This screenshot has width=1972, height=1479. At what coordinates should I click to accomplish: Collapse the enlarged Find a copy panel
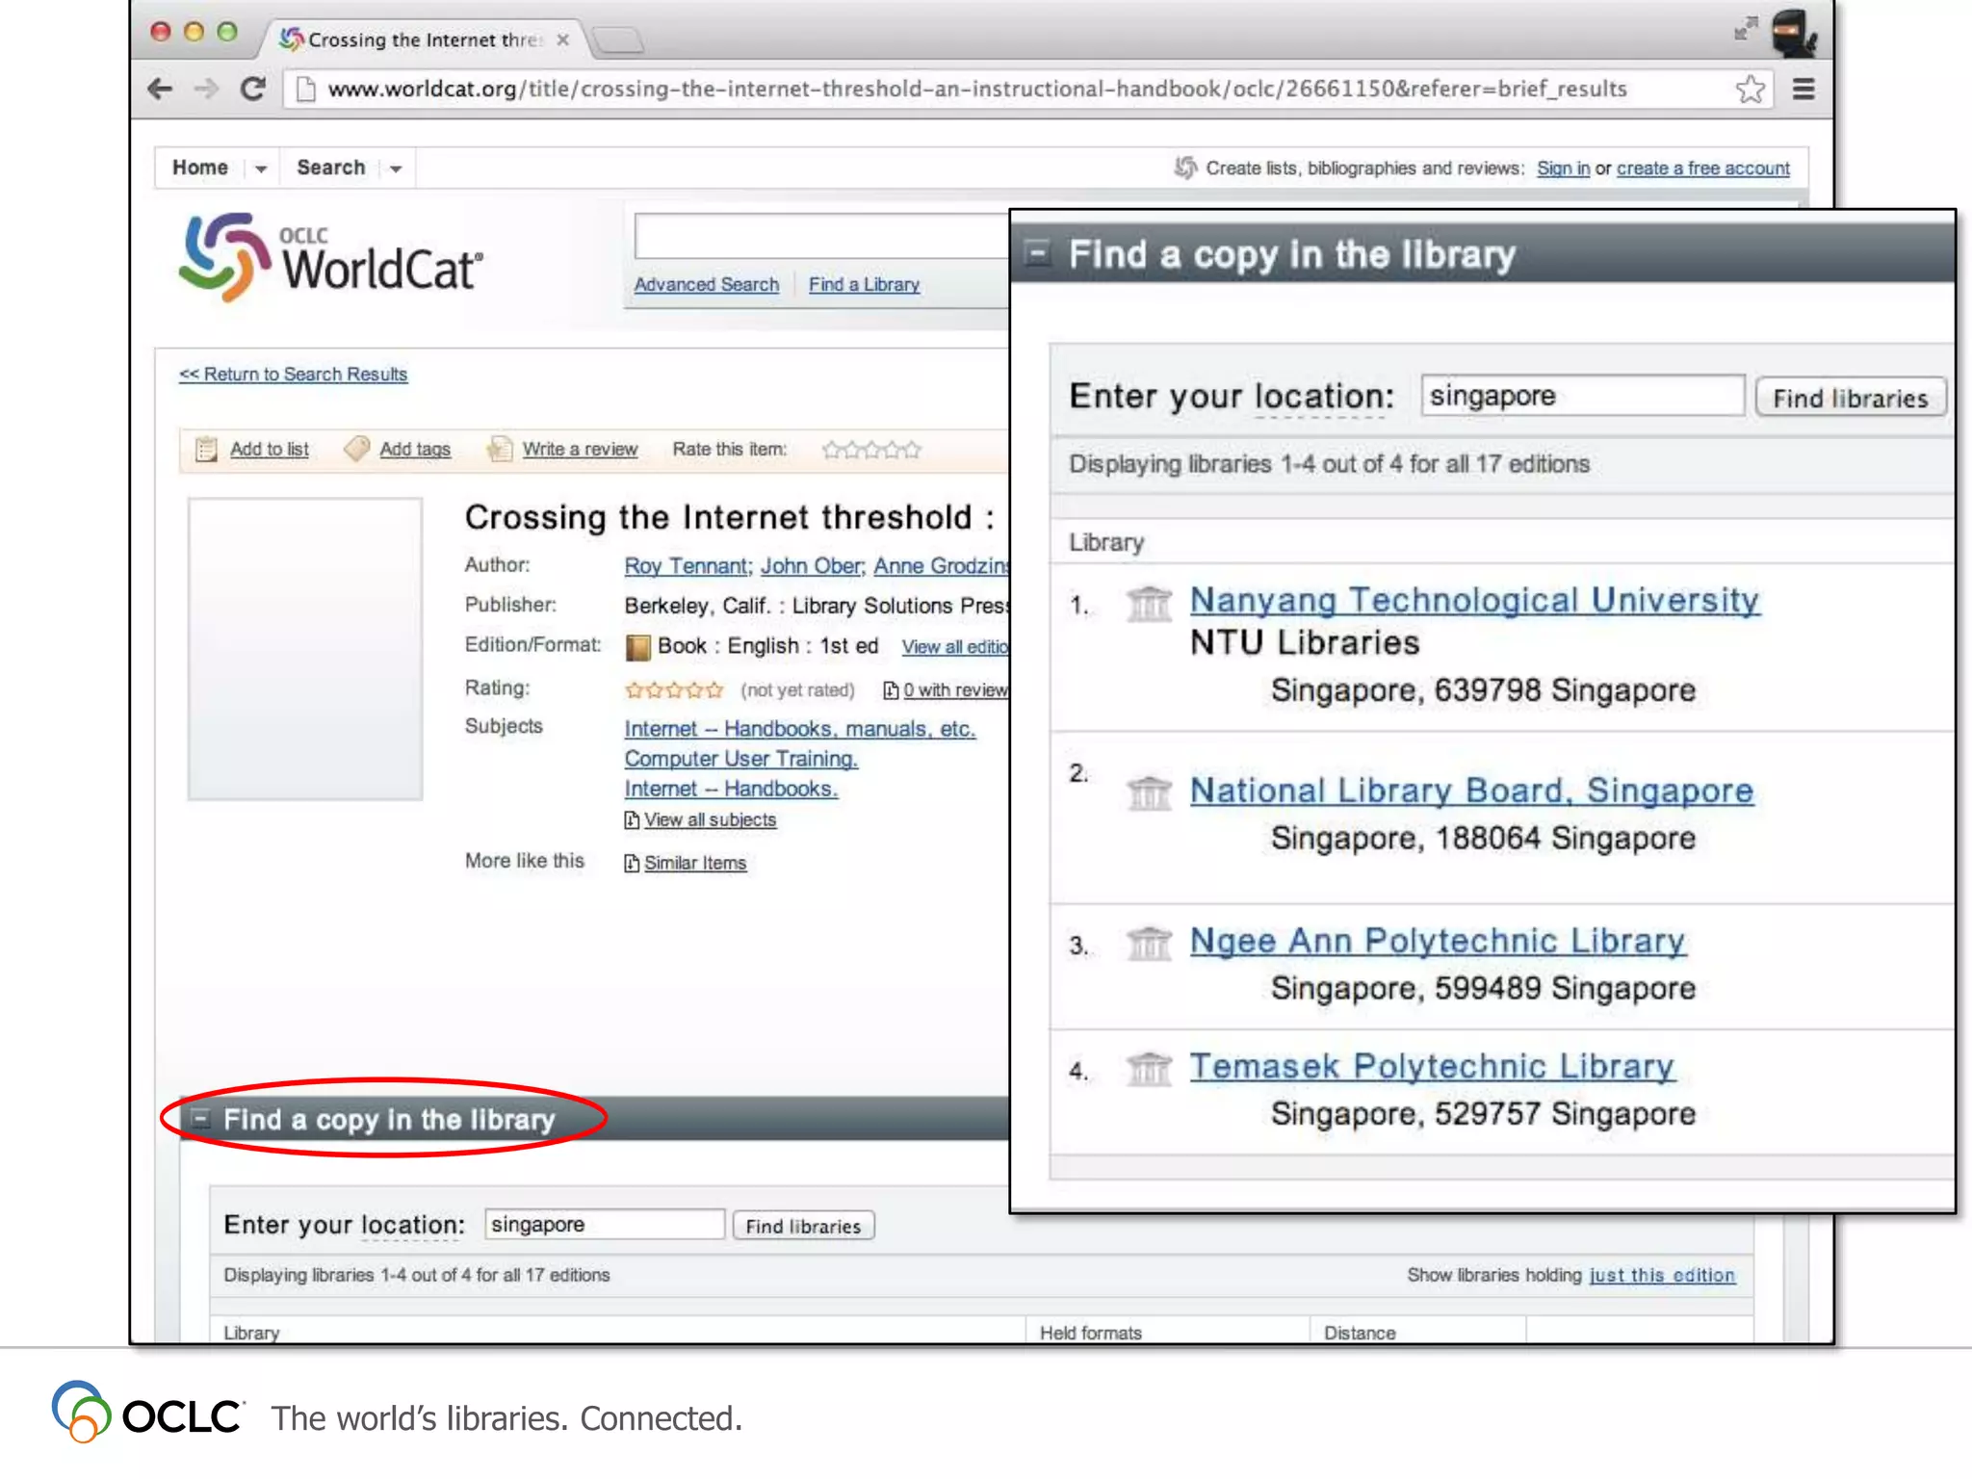(x=1037, y=253)
